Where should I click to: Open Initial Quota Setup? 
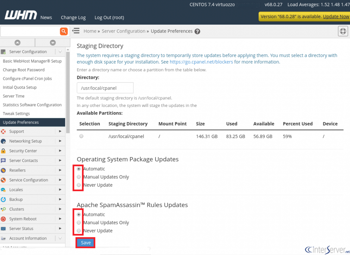coord(19,87)
